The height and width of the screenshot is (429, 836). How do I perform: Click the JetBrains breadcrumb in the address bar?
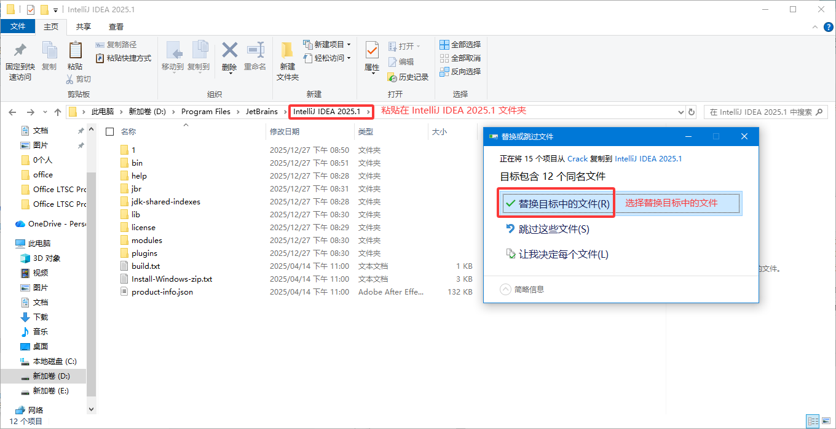pos(261,112)
